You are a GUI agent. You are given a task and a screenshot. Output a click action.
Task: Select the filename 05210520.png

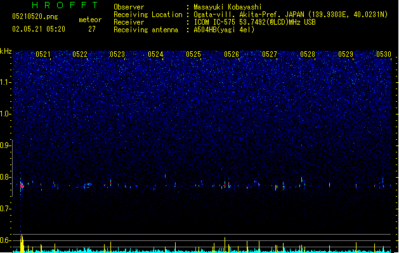(35, 16)
